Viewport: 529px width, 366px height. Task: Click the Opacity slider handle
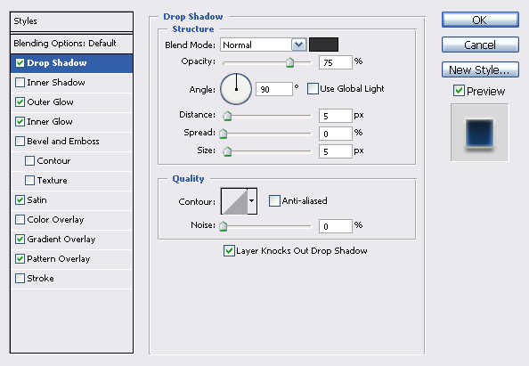(289, 62)
